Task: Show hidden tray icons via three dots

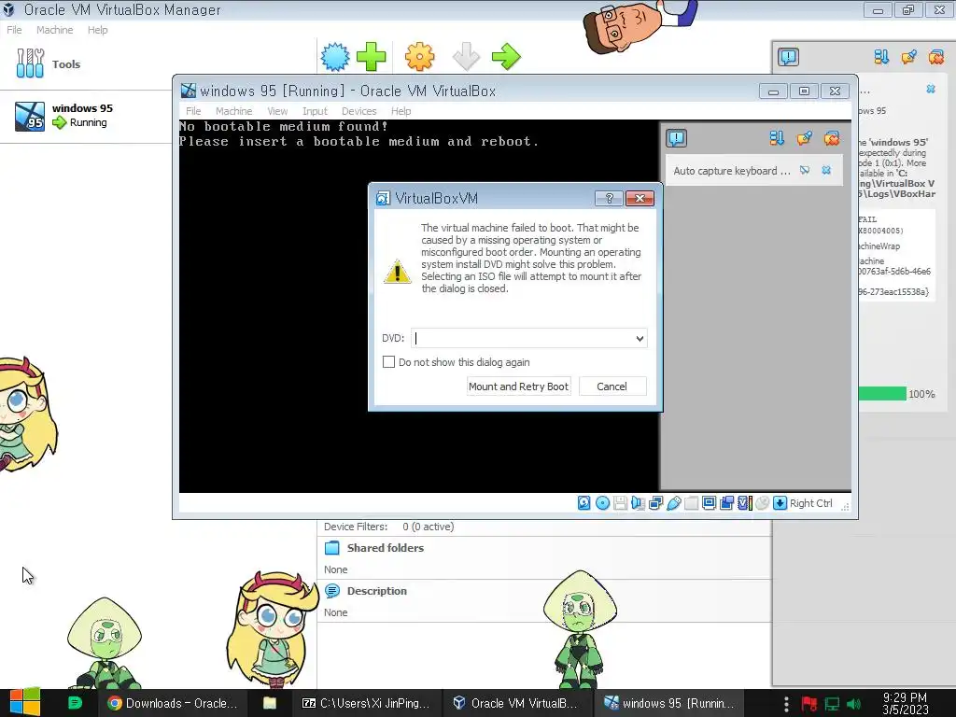Action: click(786, 704)
